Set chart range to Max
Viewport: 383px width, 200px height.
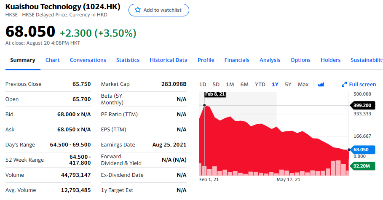(303, 85)
